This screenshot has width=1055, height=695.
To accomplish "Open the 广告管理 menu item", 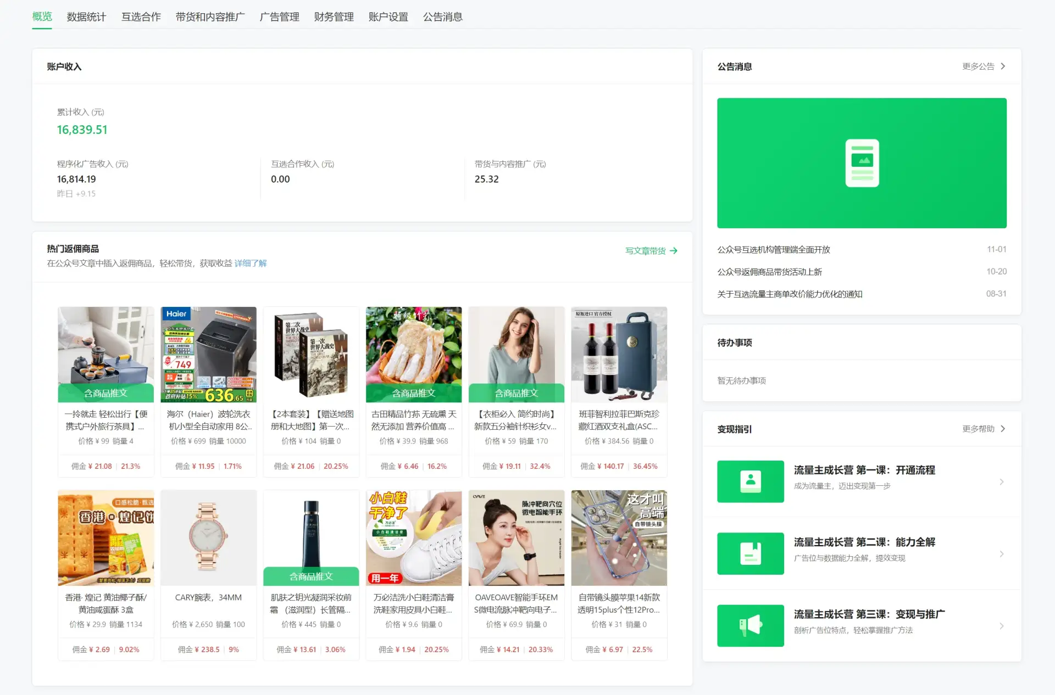I will [x=280, y=17].
